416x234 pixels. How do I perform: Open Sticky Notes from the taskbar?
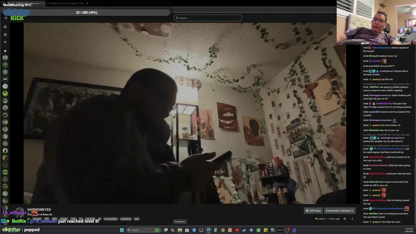click(266, 230)
